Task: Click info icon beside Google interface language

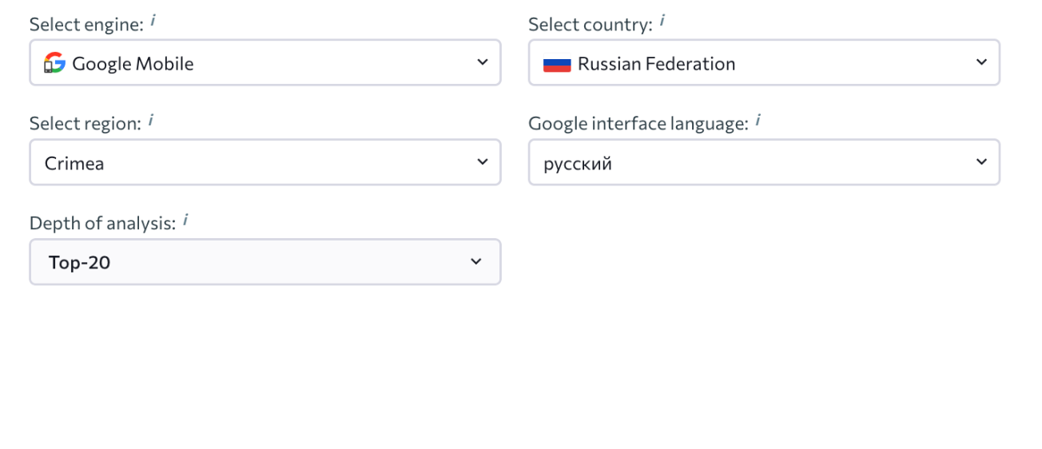Action: click(x=758, y=121)
